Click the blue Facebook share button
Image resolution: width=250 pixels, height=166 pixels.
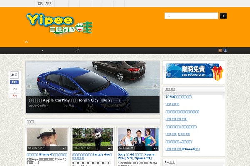click(14, 82)
